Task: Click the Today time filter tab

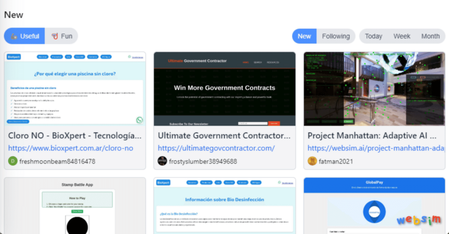Action: [x=373, y=36]
